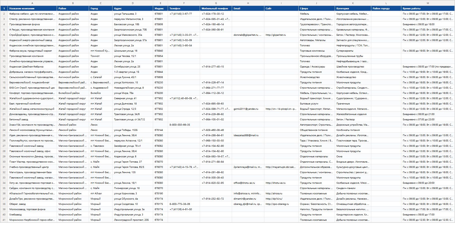
Task: Click the email gzmk2011@yandex.ru
Action: (246, 109)
